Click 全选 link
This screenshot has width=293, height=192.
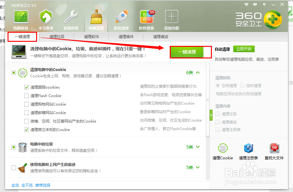(x=15, y=185)
